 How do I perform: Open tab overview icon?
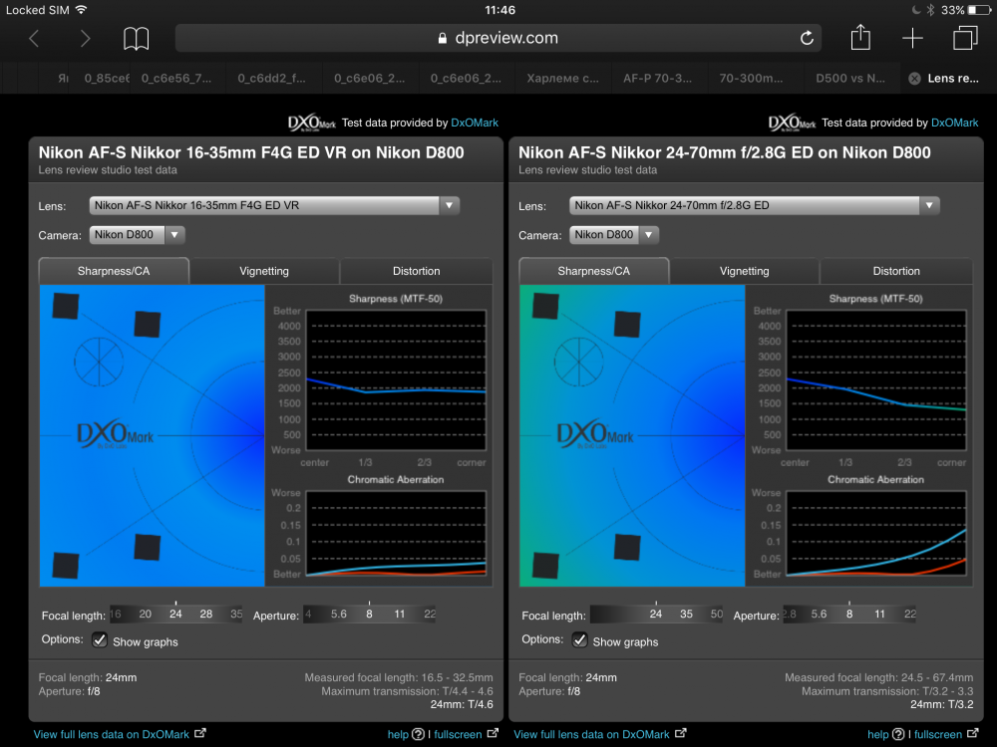[965, 38]
